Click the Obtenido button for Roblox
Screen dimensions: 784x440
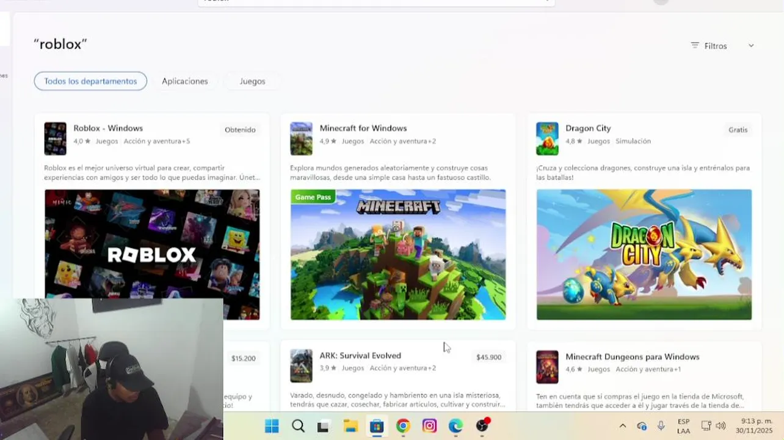240,130
